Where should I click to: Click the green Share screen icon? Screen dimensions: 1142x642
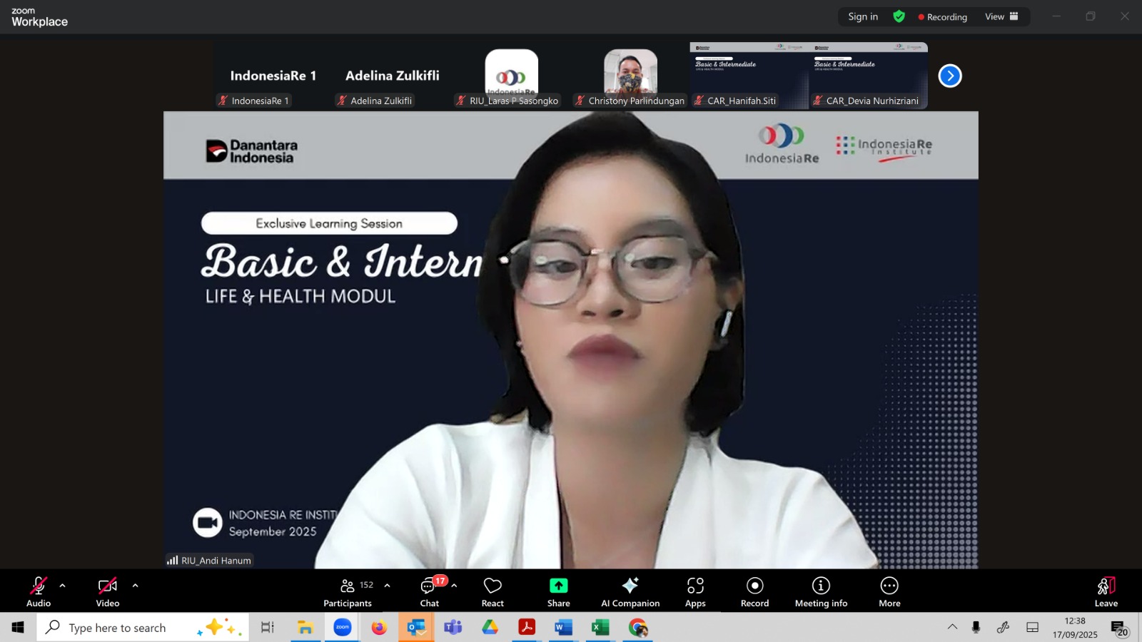click(x=558, y=586)
